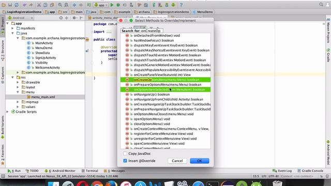Open the Android Device Monitor icon
The image size is (331, 186).
point(173,5)
